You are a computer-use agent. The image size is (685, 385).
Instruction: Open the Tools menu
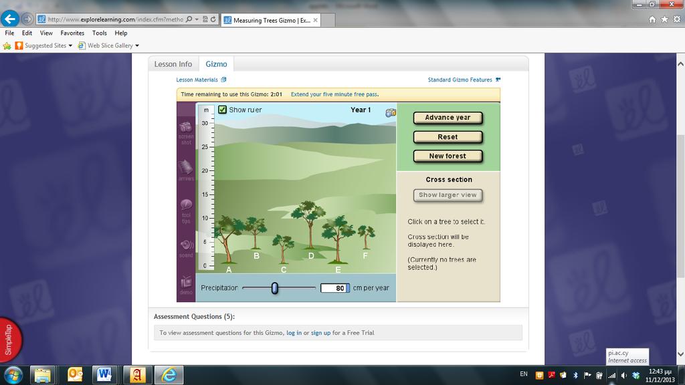(x=100, y=33)
